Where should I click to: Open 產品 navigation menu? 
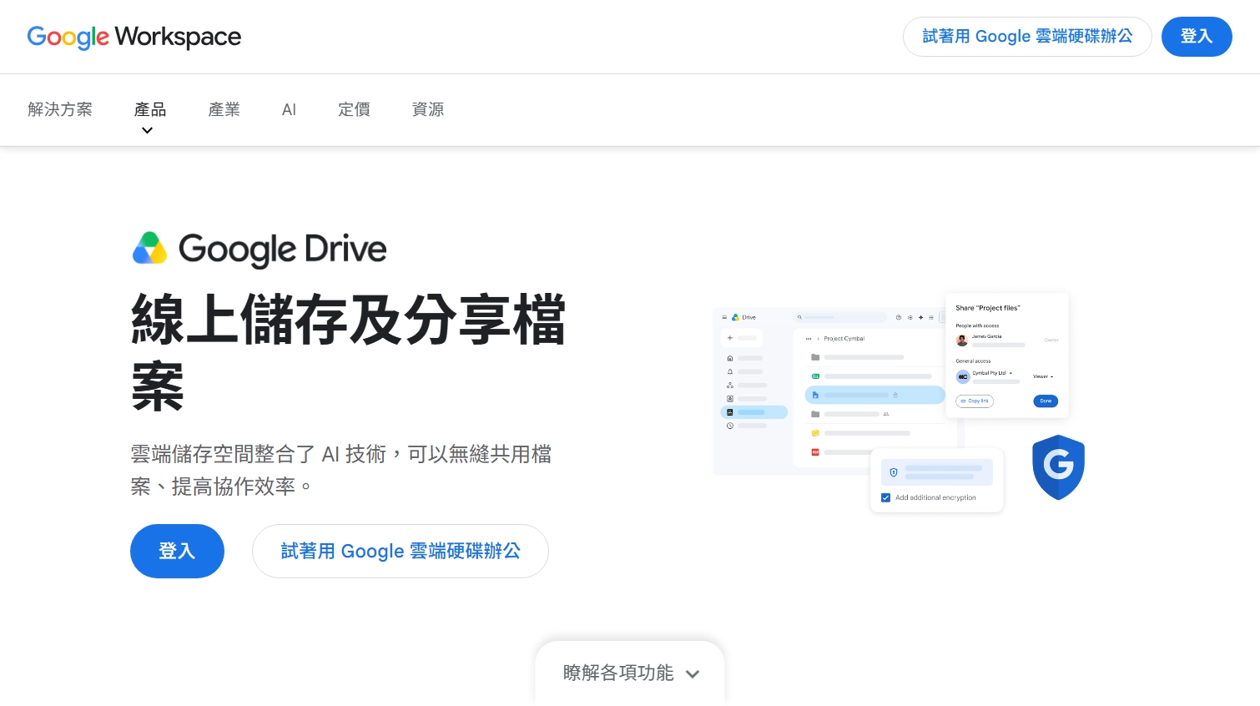tap(150, 109)
